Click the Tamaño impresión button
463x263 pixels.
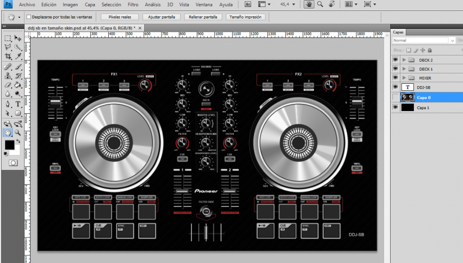(245, 17)
